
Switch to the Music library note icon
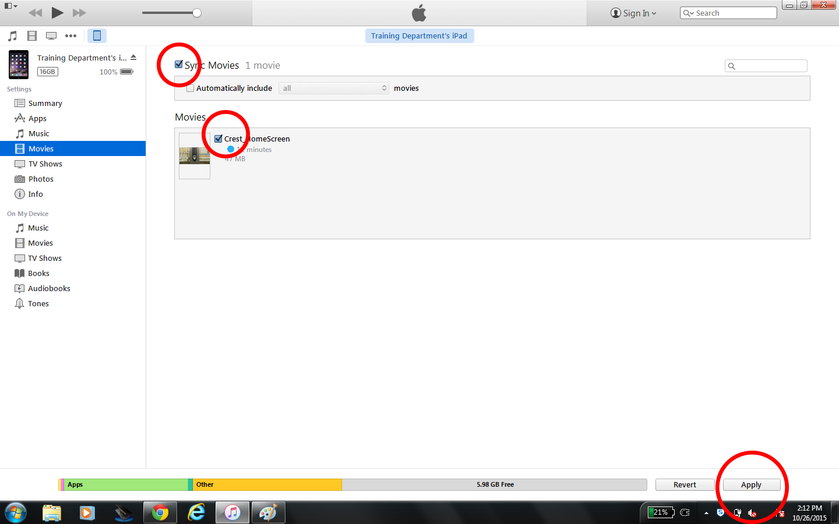click(13, 36)
